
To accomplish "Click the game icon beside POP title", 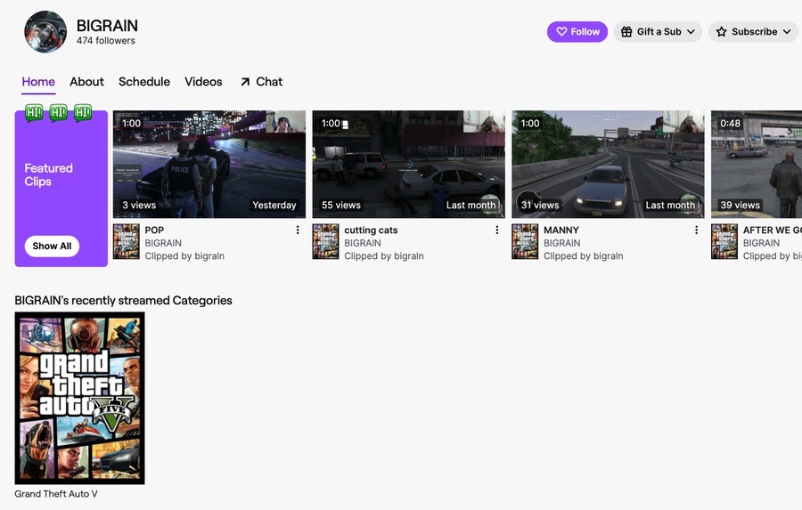I will [127, 242].
